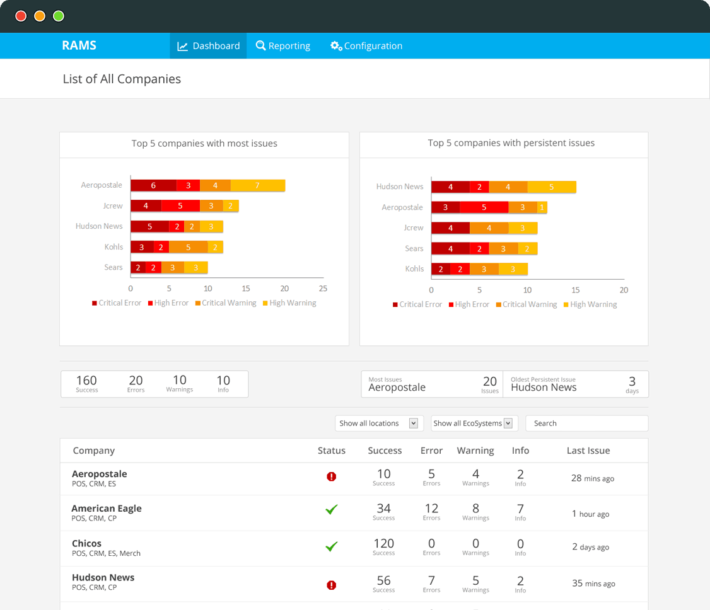
Task: Click the '35 mins ago' last issue cell
Action: click(x=593, y=584)
